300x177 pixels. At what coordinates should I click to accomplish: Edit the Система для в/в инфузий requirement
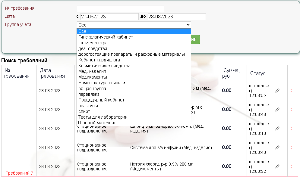(x=277, y=147)
